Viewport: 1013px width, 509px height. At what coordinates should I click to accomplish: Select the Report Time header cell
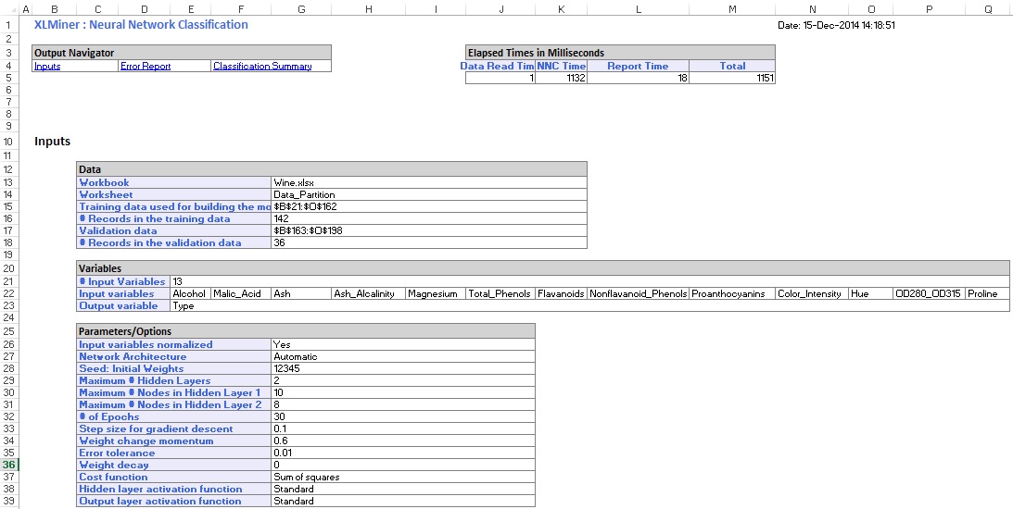pyautogui.click(x=638, y=67)
